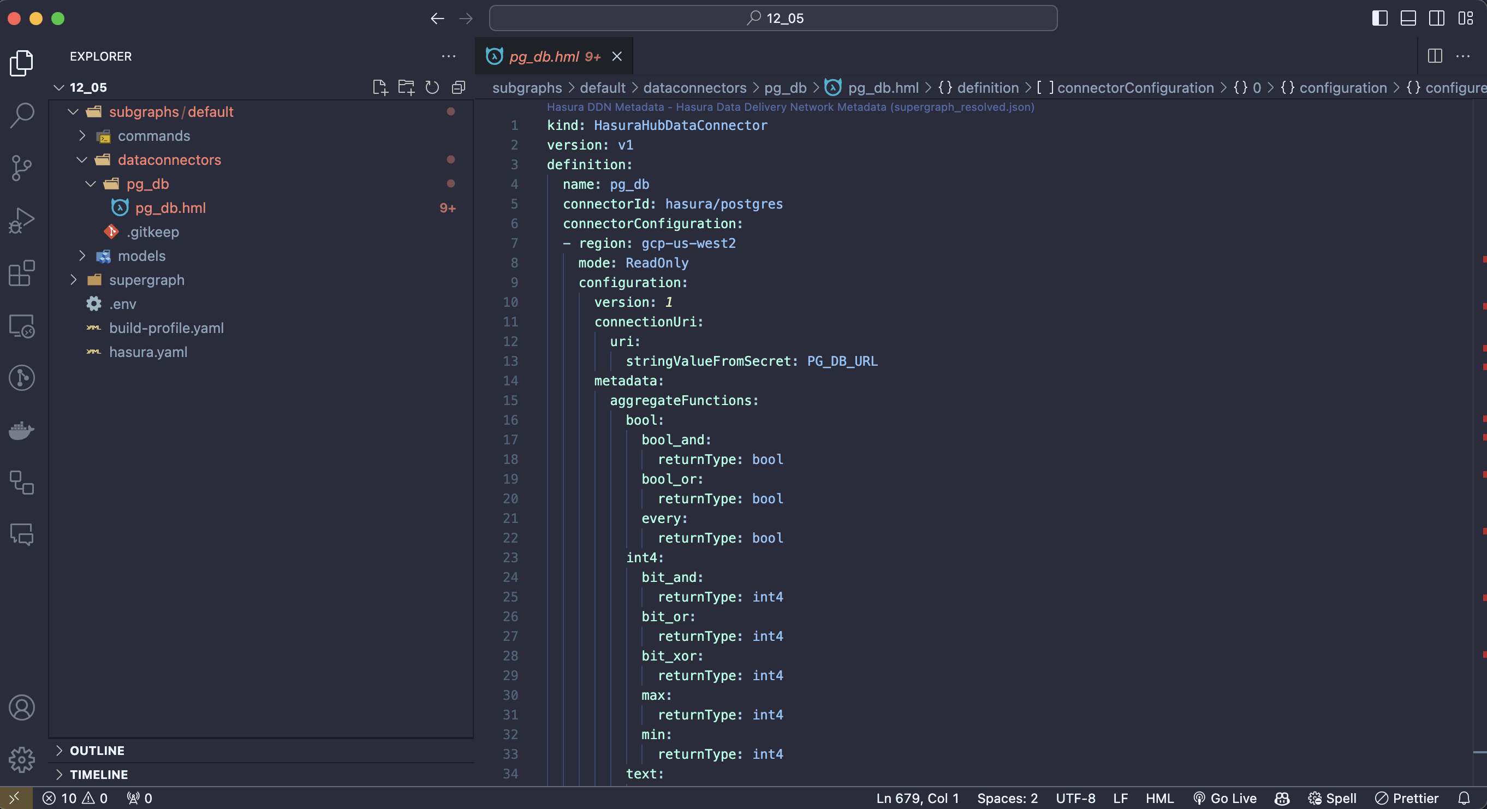Toggle the secondary side bar
This screenshot has width=1487, height=809.
pos(1436,18)
